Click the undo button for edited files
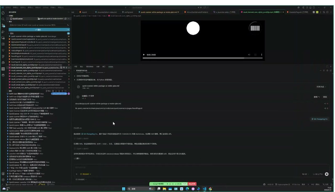Screen dimensions: 335x192 317,97
